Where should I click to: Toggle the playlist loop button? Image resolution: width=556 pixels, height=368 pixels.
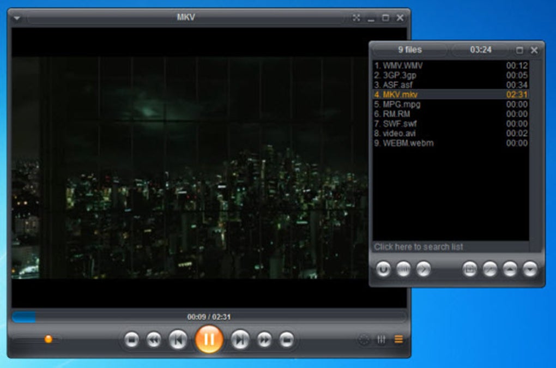click(x=383, y=269)
